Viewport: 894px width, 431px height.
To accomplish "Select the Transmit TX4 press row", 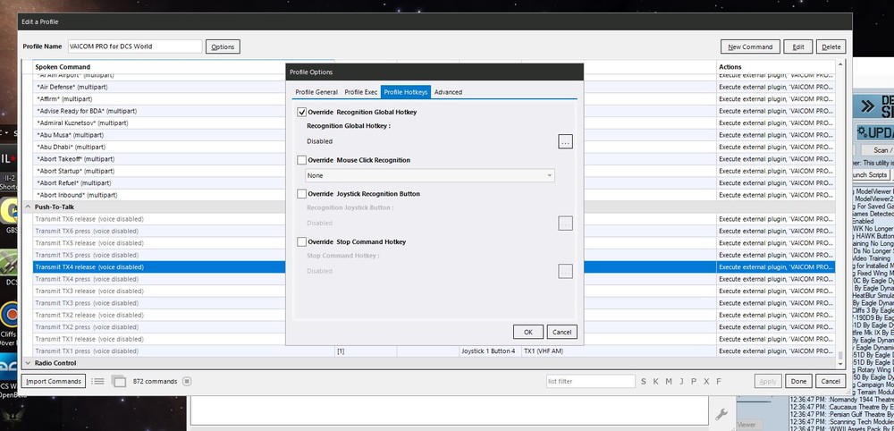I will coord(434,279).
